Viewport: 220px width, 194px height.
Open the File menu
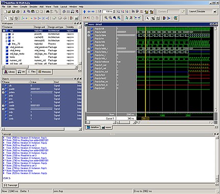[4, 7]
